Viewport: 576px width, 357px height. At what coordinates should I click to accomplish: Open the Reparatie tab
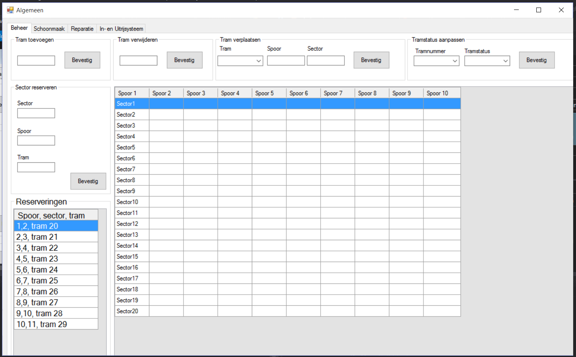(82, 29)
